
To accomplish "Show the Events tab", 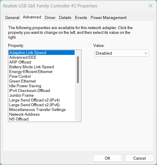I will (x=81, y=18).
